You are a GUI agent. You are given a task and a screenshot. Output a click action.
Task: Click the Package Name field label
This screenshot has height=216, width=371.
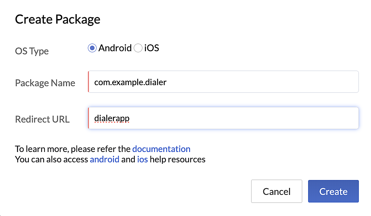(45, 83)
